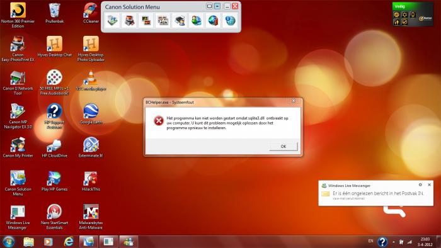
Task: Click printer-with-user icon in Canon Solution Menu
Action: [x=180, y=21]
